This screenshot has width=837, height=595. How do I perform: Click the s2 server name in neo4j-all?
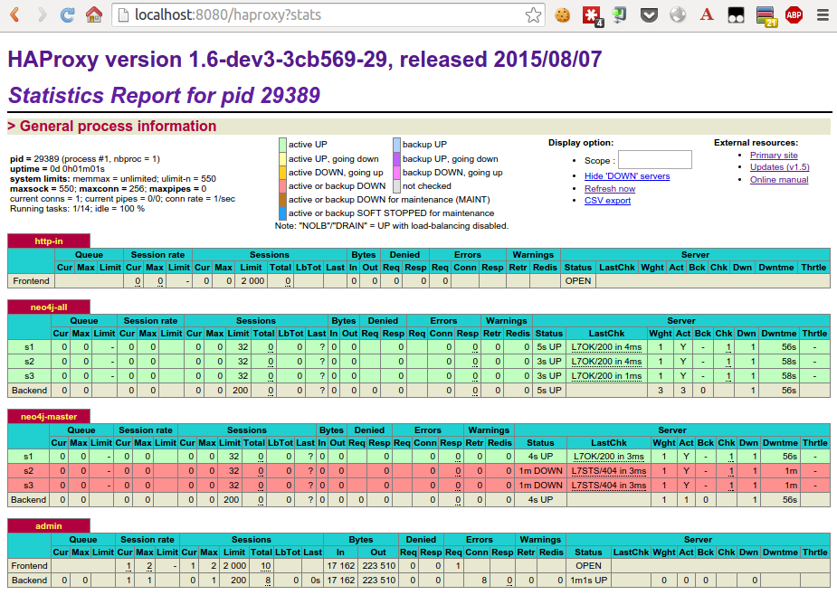tap(29, 362)
